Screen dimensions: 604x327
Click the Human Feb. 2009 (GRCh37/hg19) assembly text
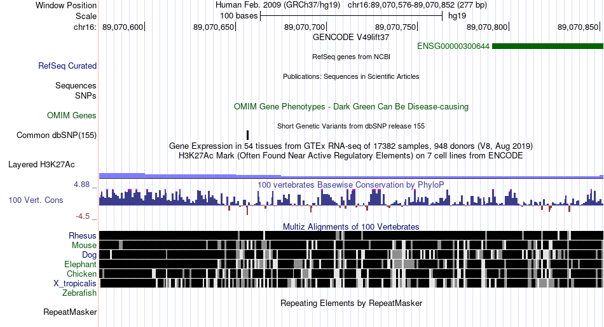pos(278,5)
